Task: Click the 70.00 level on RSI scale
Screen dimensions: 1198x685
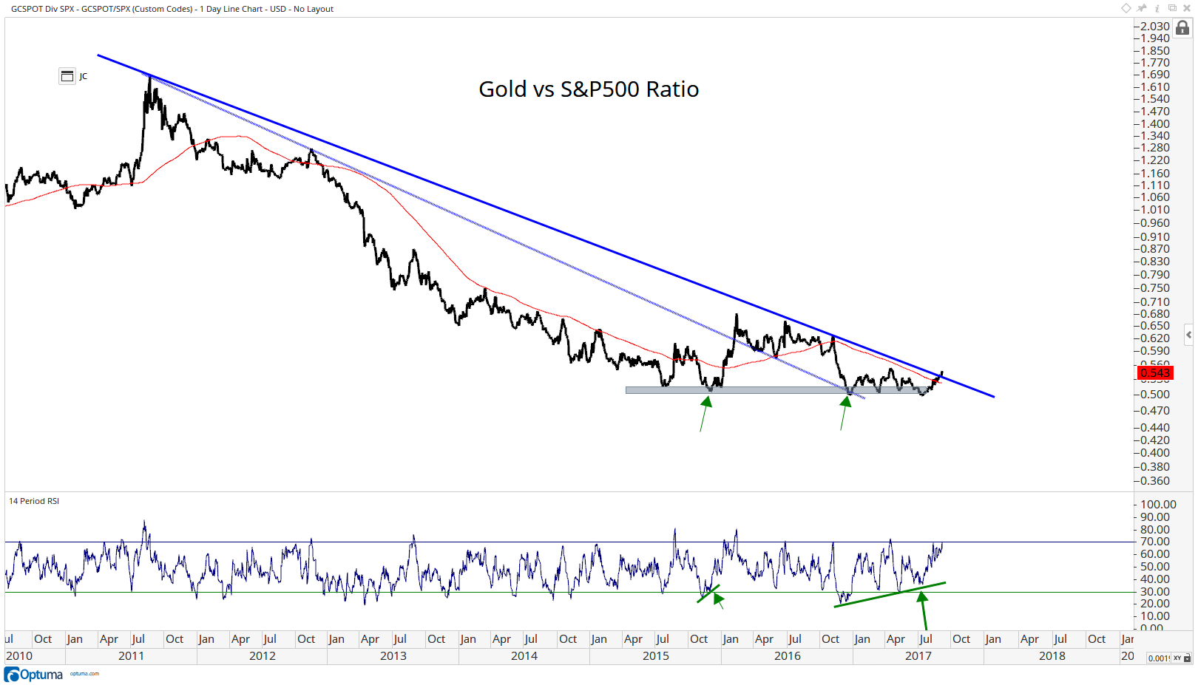Action: [1155, 542]
